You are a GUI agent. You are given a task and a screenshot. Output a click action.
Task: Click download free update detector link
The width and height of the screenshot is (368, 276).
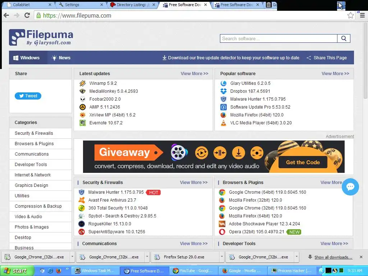pyautogui.click(x=231, y=58)
